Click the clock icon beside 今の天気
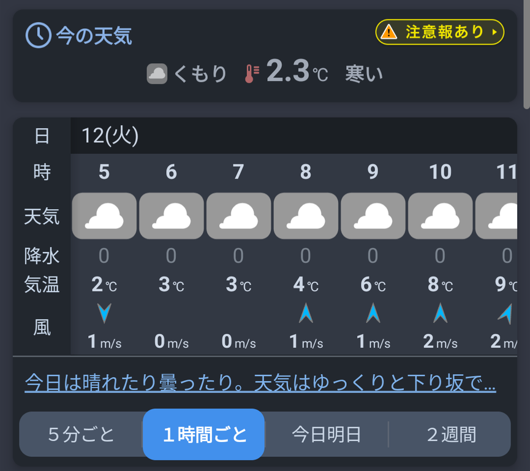 pos(38,35)
